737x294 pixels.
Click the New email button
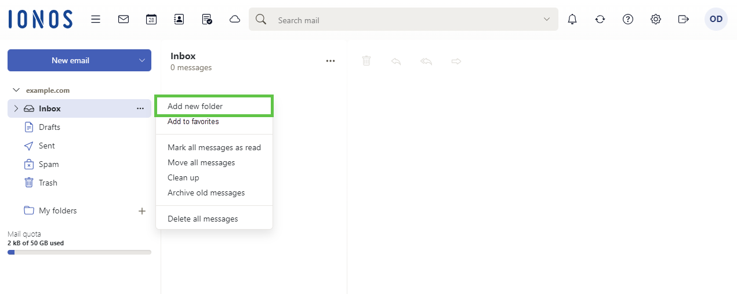pos(70,60)
